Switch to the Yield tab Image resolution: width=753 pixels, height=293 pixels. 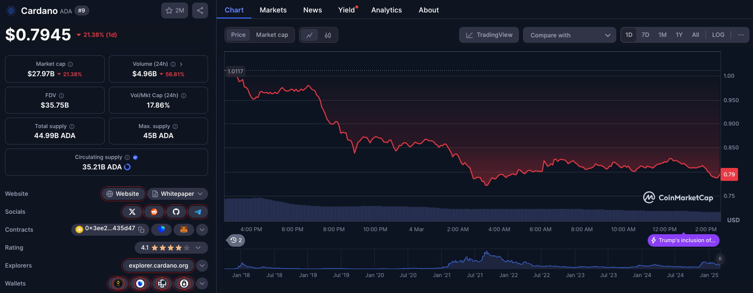(347, 10)
